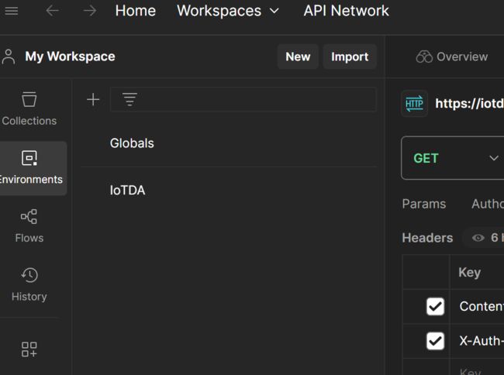Click the filter lines icon
Image resolution: width=504 pixels, height=375 pixels.
pyautogui.click(x=129, y=99)
